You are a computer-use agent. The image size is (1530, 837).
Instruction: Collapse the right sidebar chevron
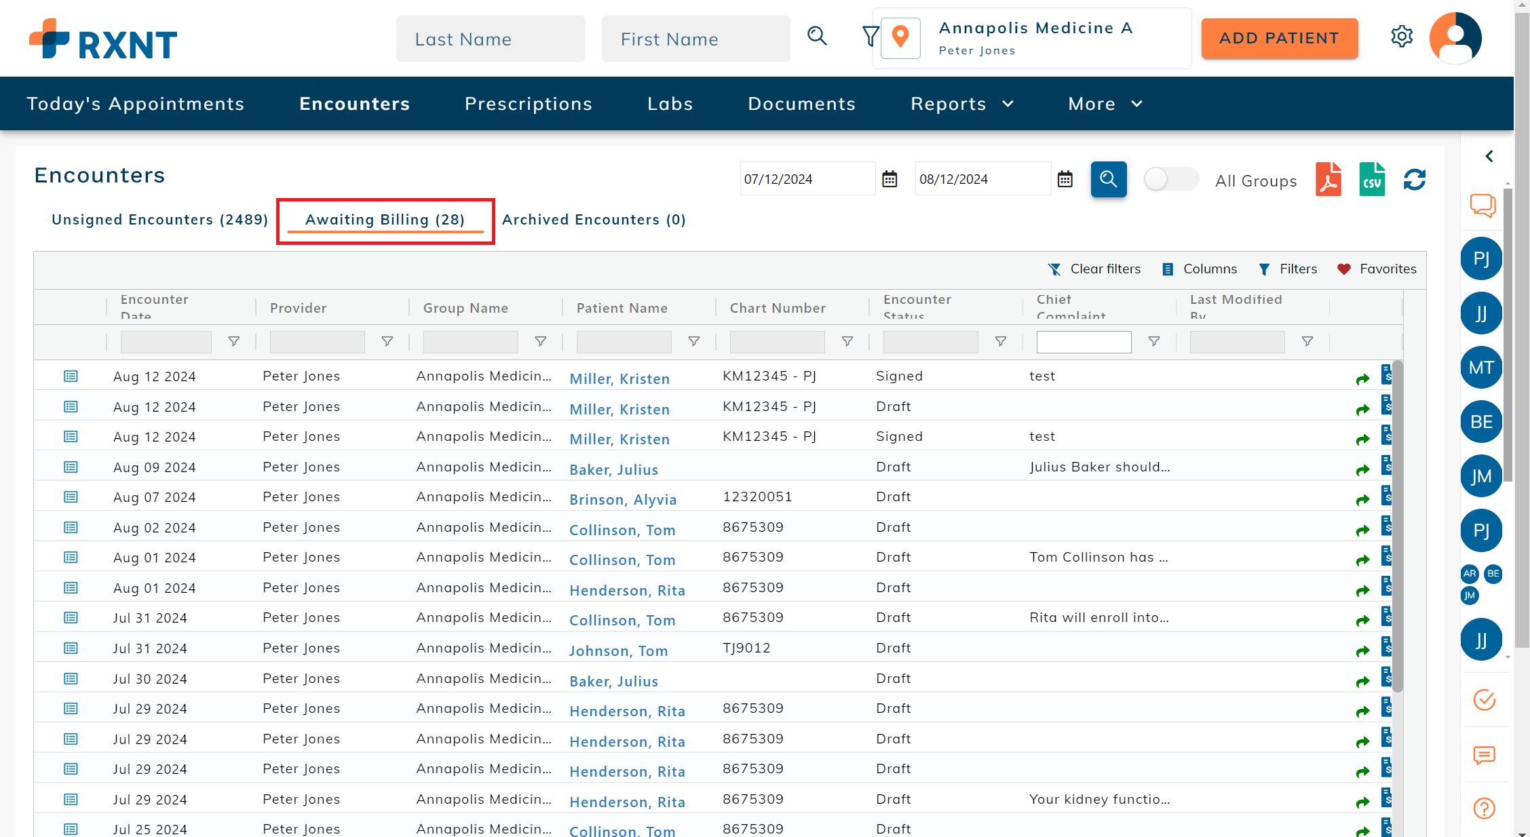[x=1489, y=156]
